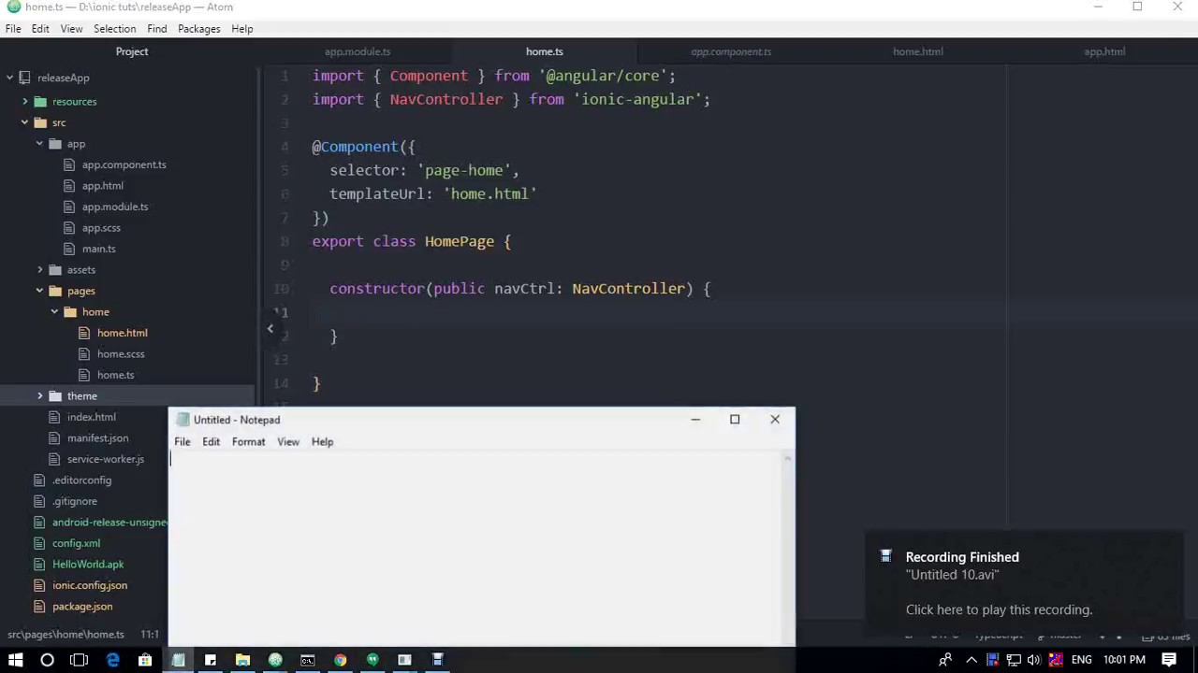
Task: Open the Microsoft Store taskbar icon
Action: coord(145,660)
